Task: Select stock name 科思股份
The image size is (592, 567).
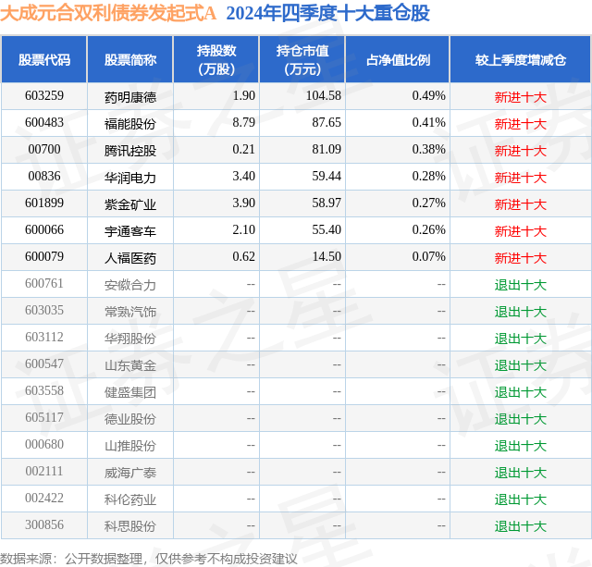Action: point(130,526)
